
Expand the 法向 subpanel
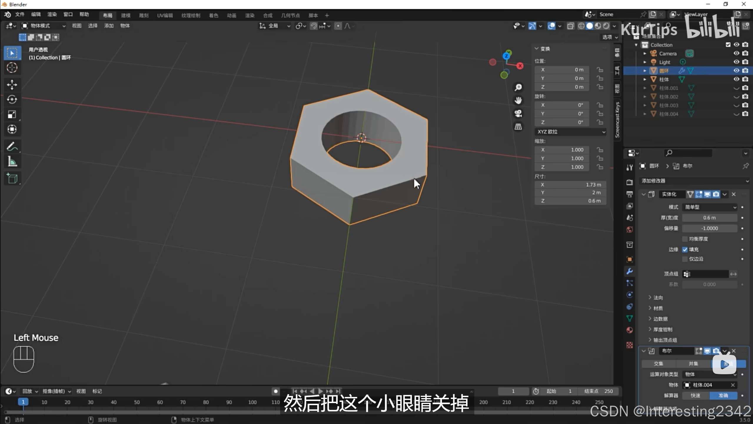[658, 298]
